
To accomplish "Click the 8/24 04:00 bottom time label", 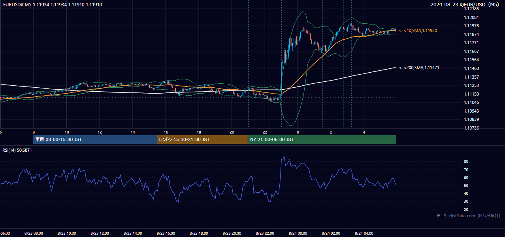I will [x=364, y=233].
